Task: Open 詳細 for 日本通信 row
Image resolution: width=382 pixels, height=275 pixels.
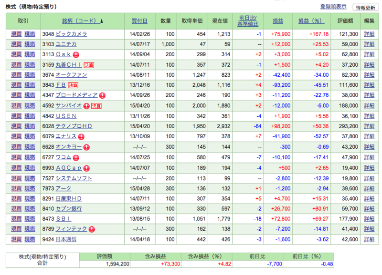Action: point(369,240)
